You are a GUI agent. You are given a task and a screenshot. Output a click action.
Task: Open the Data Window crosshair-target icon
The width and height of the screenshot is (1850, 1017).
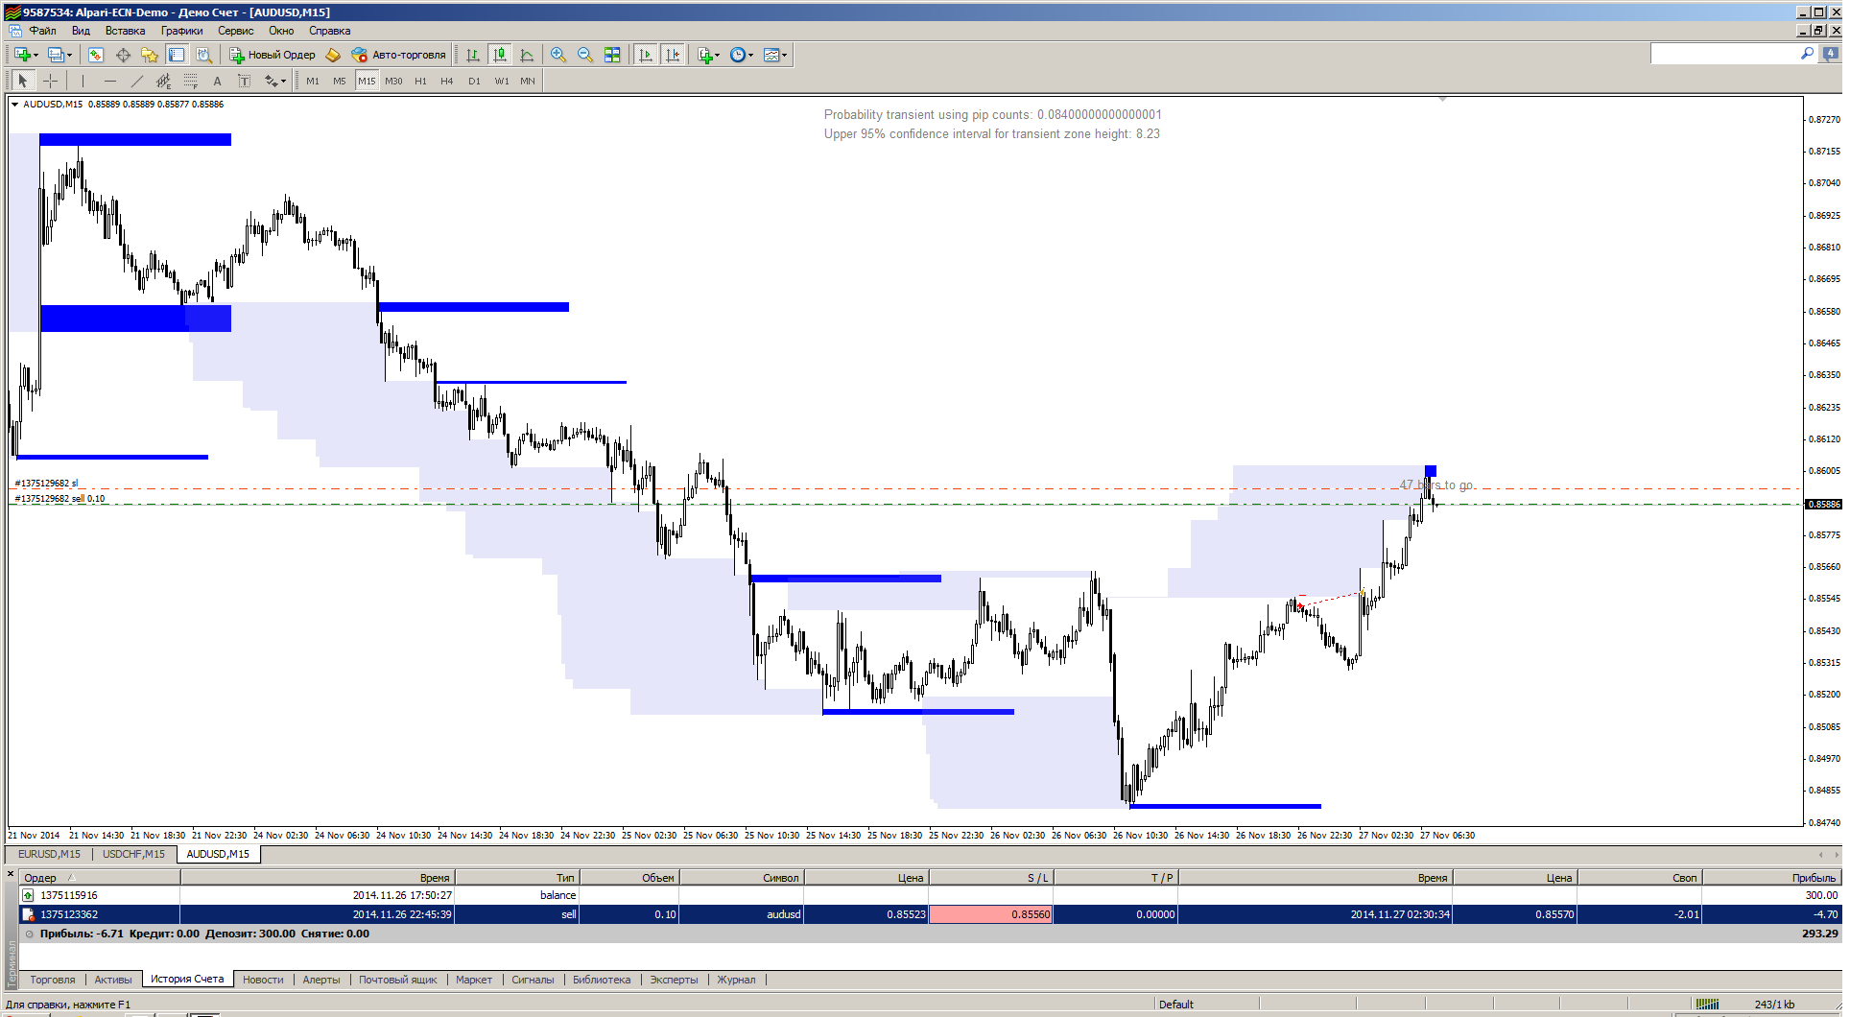[x=123, y=55]
